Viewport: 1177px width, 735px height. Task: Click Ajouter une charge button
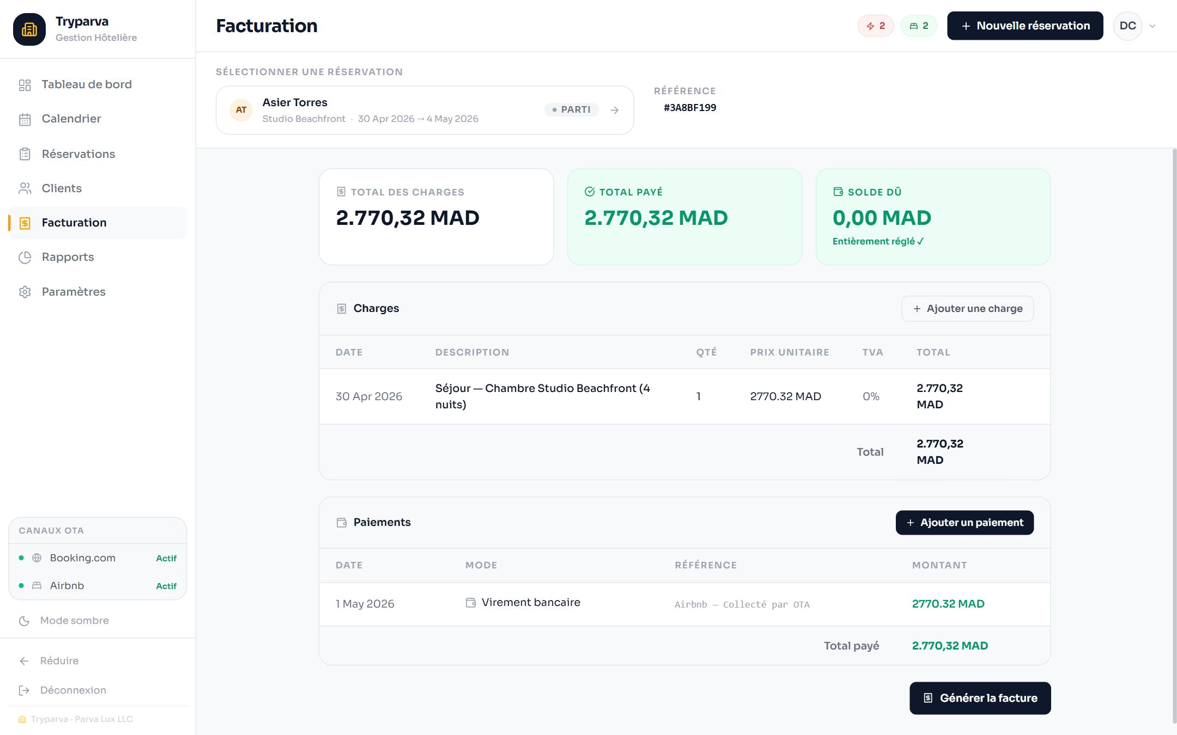[x=967, y=309]
